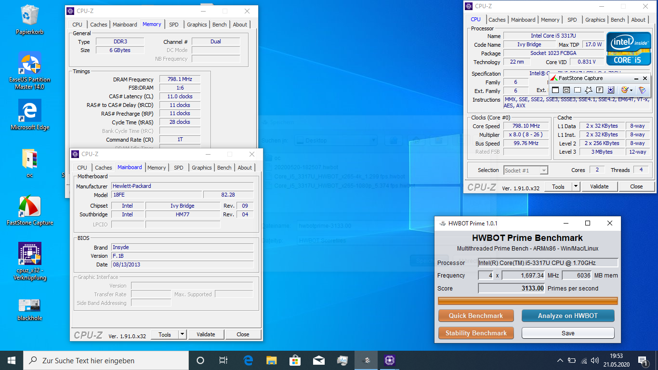Select FastStone Capture Active Window tool
The width and height of the screenshot is (658, 370).
click(x=555, y=90)
